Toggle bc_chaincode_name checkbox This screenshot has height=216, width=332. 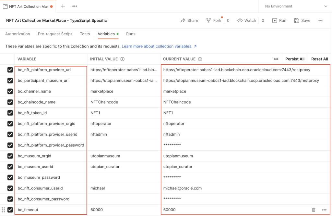10,102
